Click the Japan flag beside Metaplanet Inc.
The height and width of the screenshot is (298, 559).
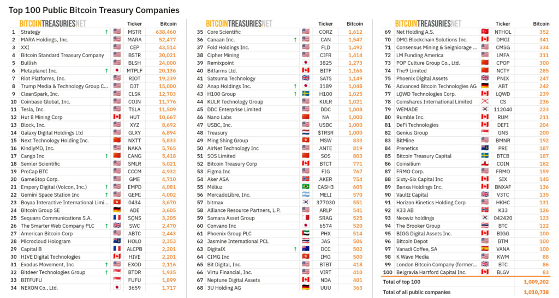[x=117, y=70]
